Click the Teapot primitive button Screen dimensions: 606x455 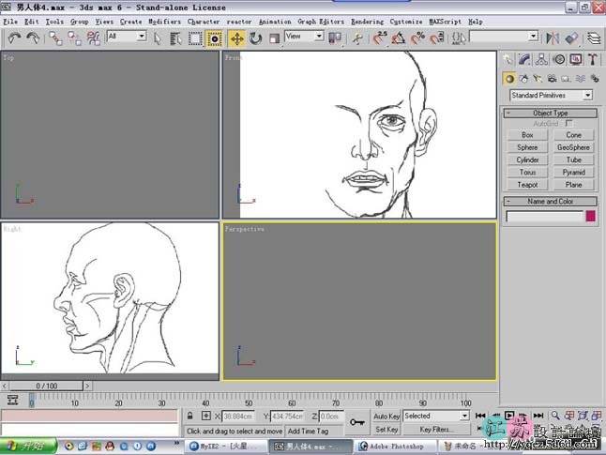[527, 185]
